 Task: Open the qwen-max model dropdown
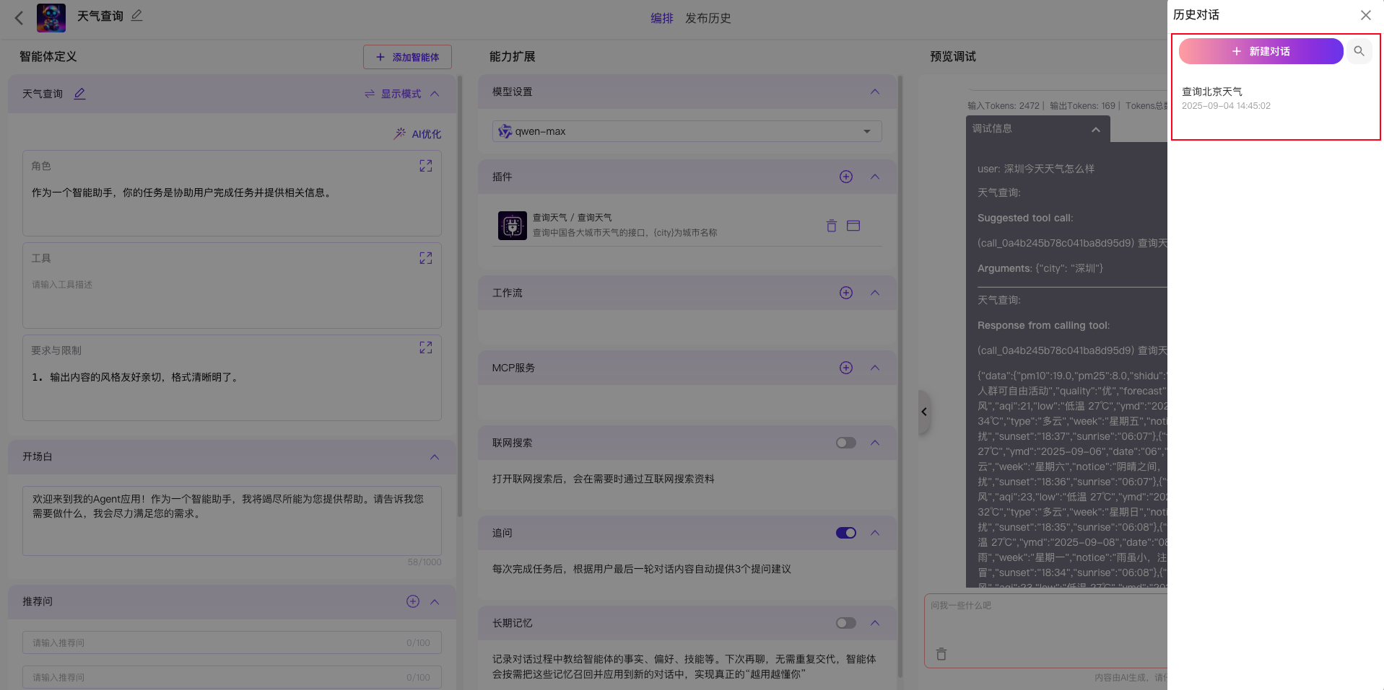[687, 131]
